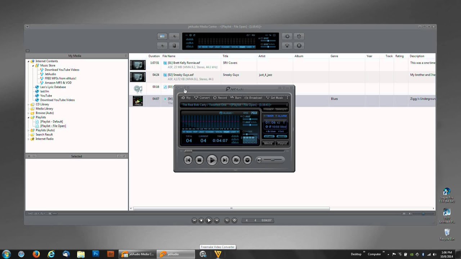This screenshot has width=461, height=259.
Task: Click the Media Center Stop button at bottom
Action: coord(201,220)
